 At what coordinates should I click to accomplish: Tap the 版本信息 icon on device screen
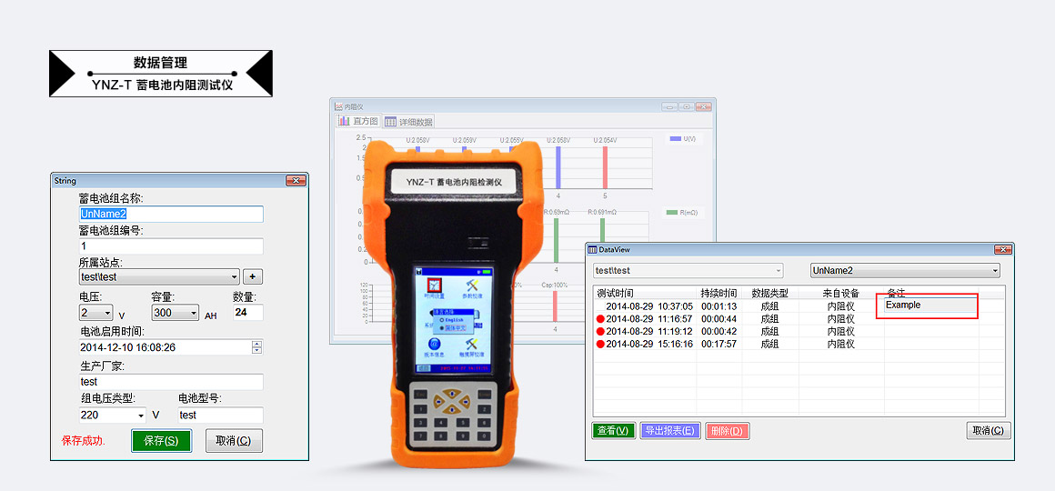coord(434,344)
